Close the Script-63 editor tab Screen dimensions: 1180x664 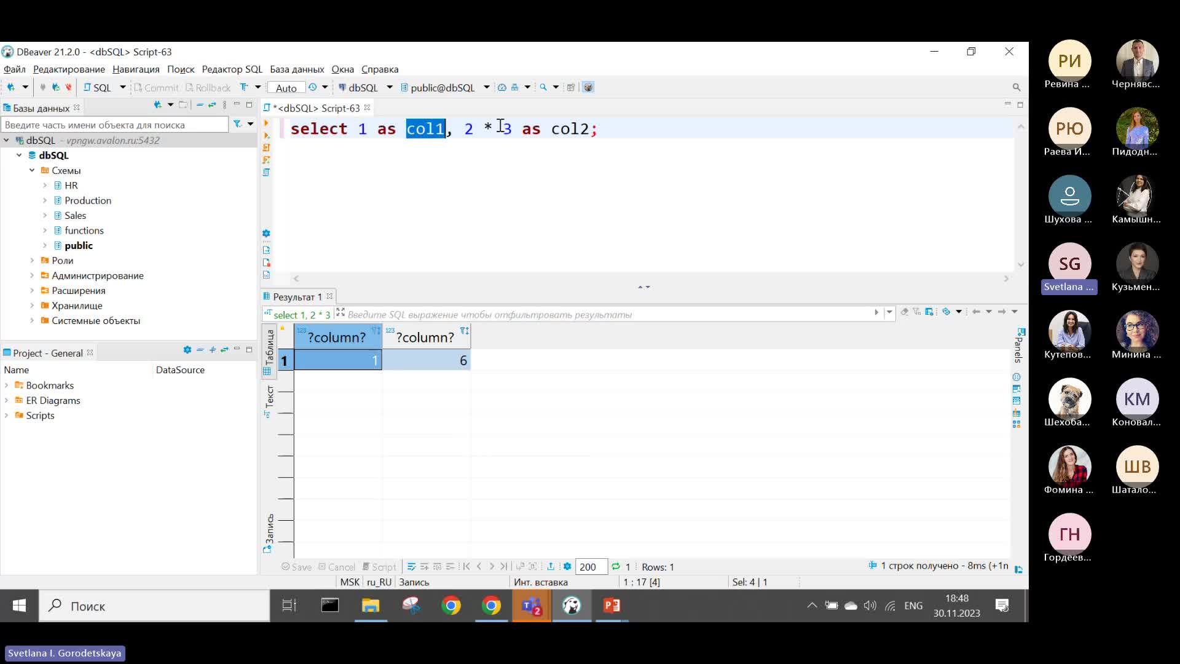(367, 108)
